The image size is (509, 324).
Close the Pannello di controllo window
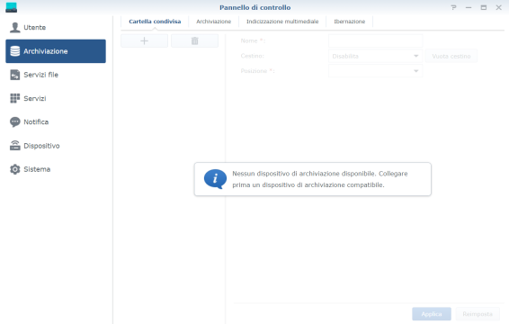pyautogui.click(x=498, y=7)
